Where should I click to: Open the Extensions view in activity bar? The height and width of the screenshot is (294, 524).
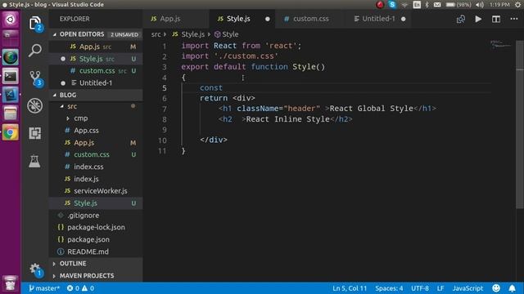[x=34, y=133]
